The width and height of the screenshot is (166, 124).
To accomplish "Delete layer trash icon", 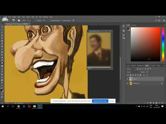I will (162, 103).
